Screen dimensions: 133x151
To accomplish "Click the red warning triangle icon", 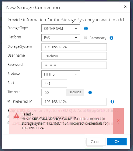I will pos(17,116).
